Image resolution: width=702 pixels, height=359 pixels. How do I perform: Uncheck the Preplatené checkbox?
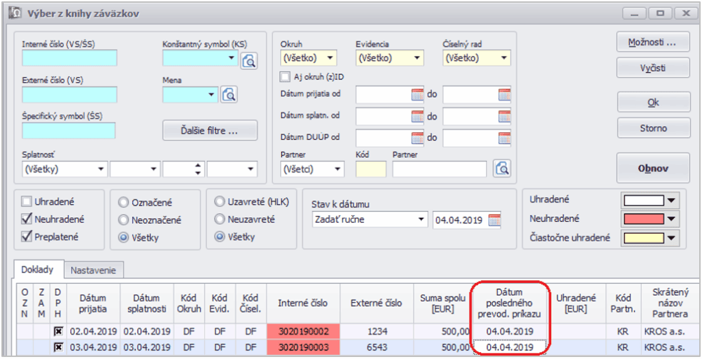click(x=27, y=237)
